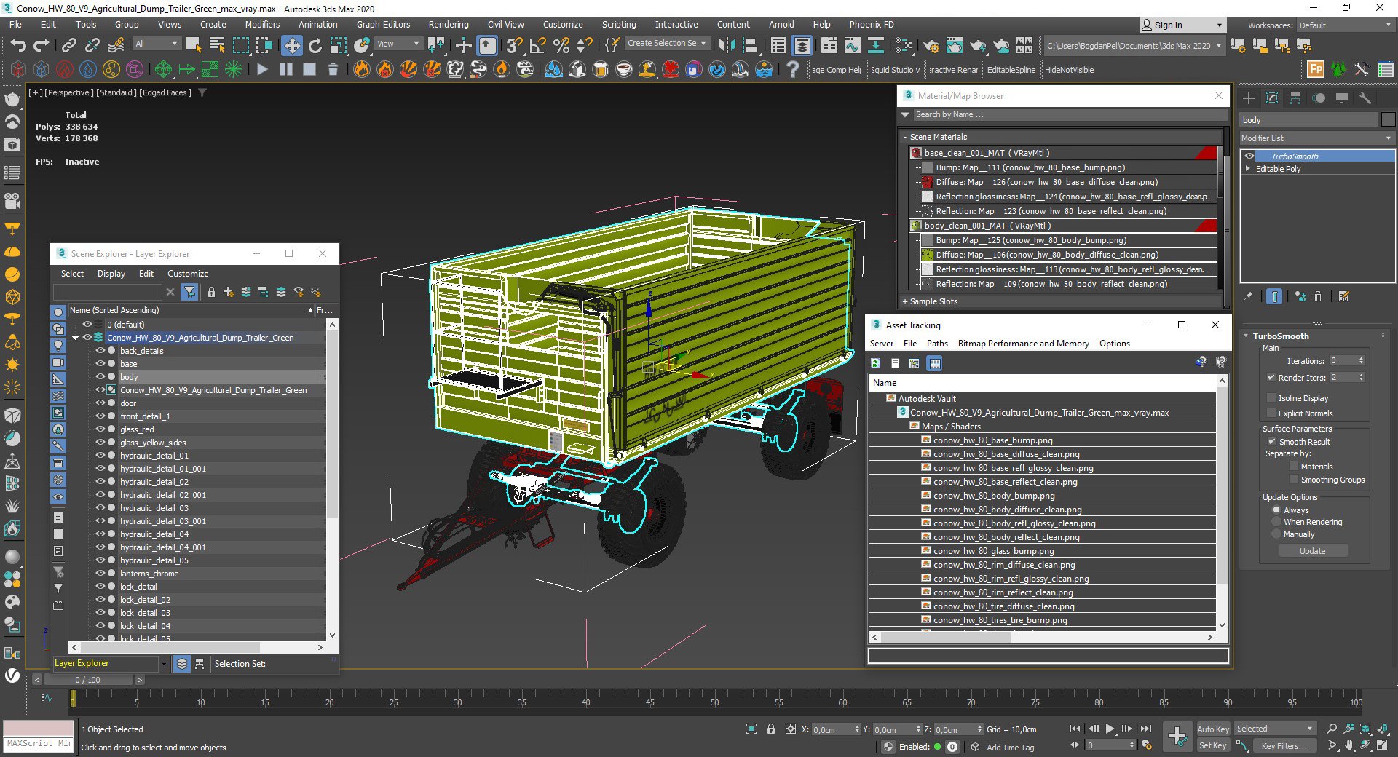Select When Rendering update option

point(1276,522)
